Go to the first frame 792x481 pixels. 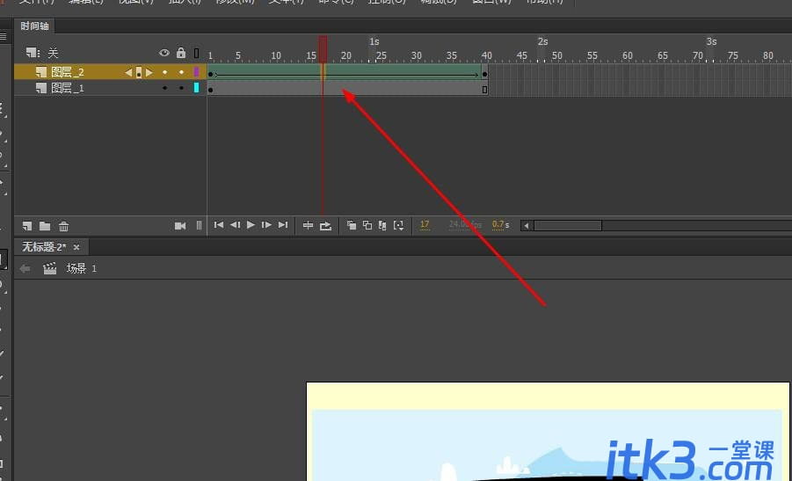pos(219,225)
